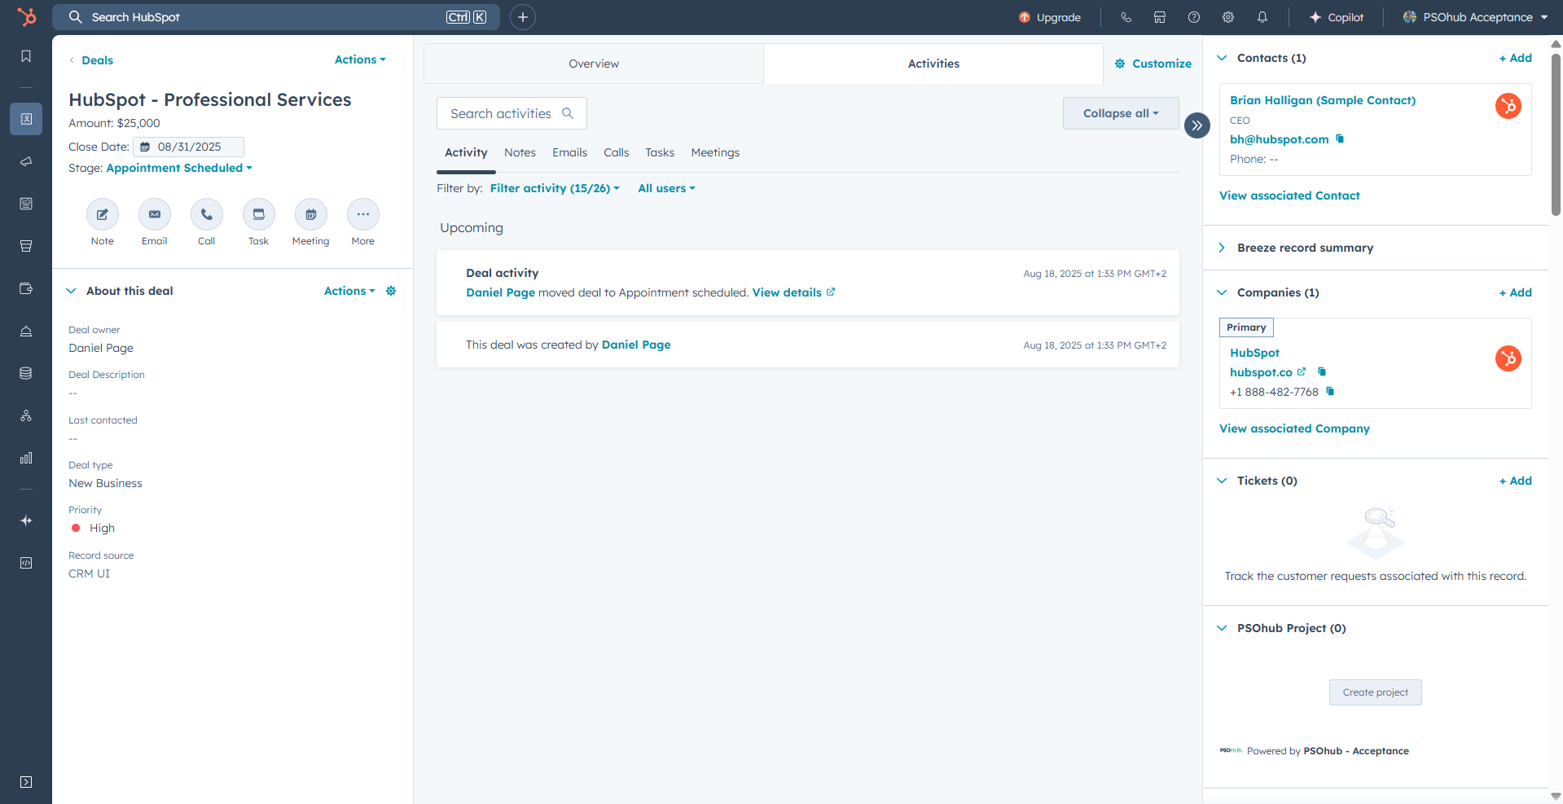Log a Call on the deal
1563x804 pixels.
click(x=207, y=215)
